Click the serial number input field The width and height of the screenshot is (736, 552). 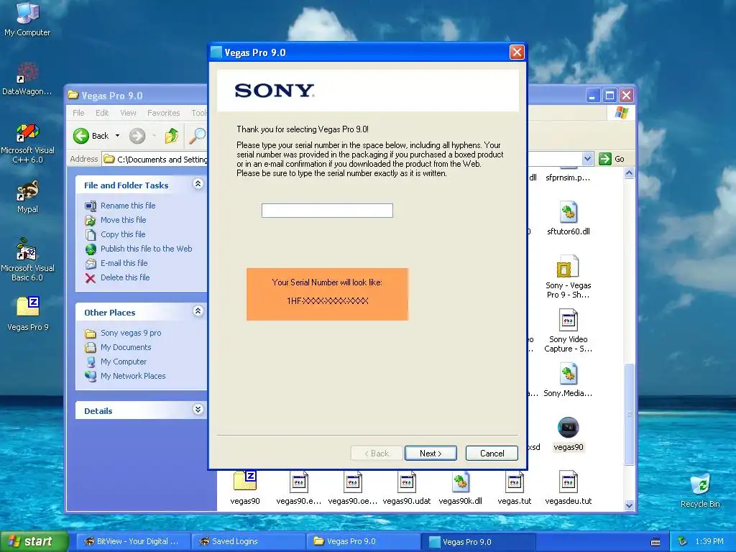(327, 211)
